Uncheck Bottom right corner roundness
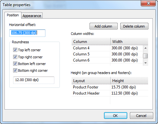This screenshot has width=158, height=124. (15, 70)
